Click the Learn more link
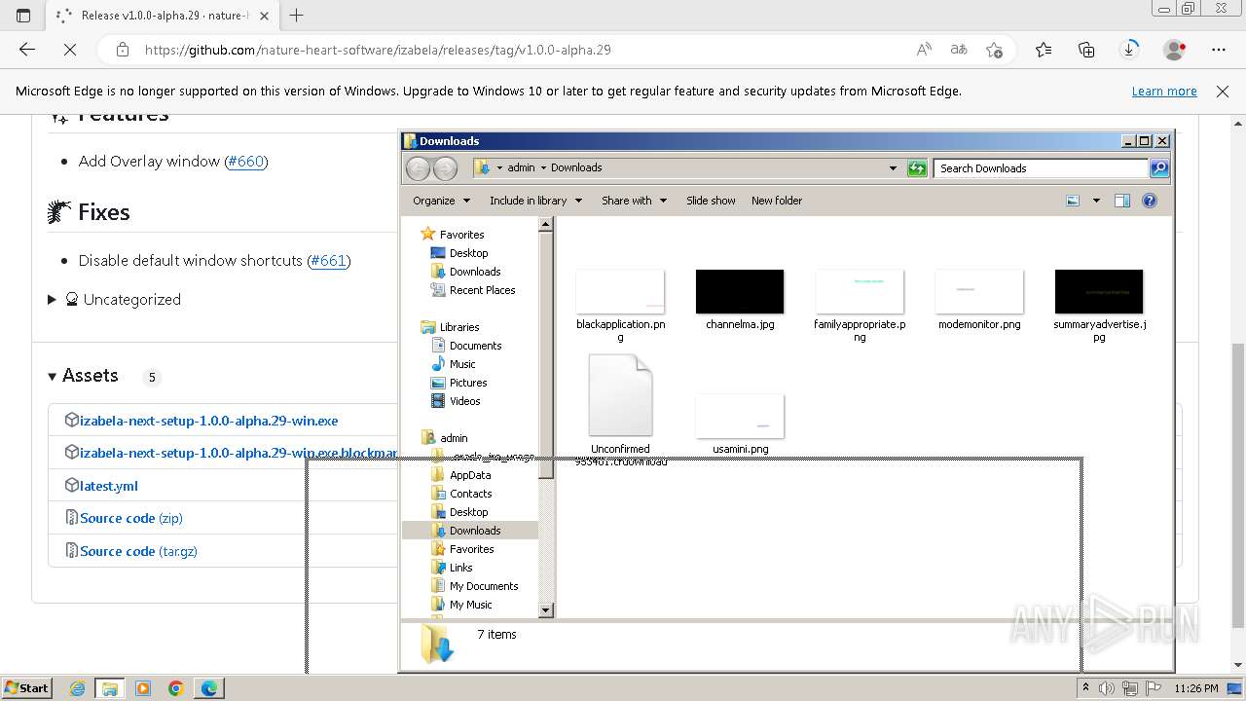 coord(1164,92)
